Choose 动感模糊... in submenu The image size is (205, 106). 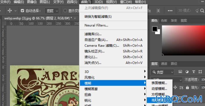pyautogui.click(x=159, y=89)
